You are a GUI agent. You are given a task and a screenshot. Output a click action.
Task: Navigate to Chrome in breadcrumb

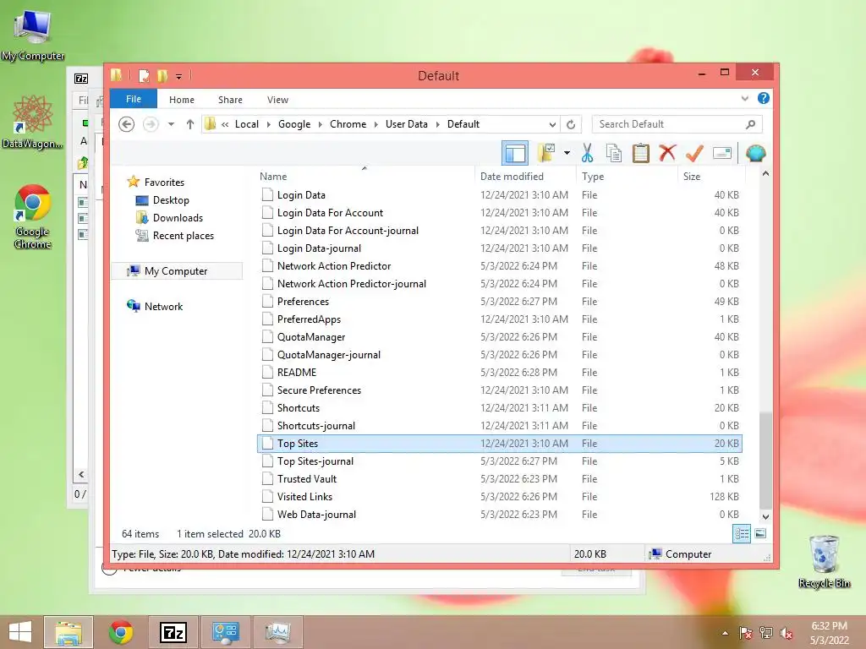[348, 124]
